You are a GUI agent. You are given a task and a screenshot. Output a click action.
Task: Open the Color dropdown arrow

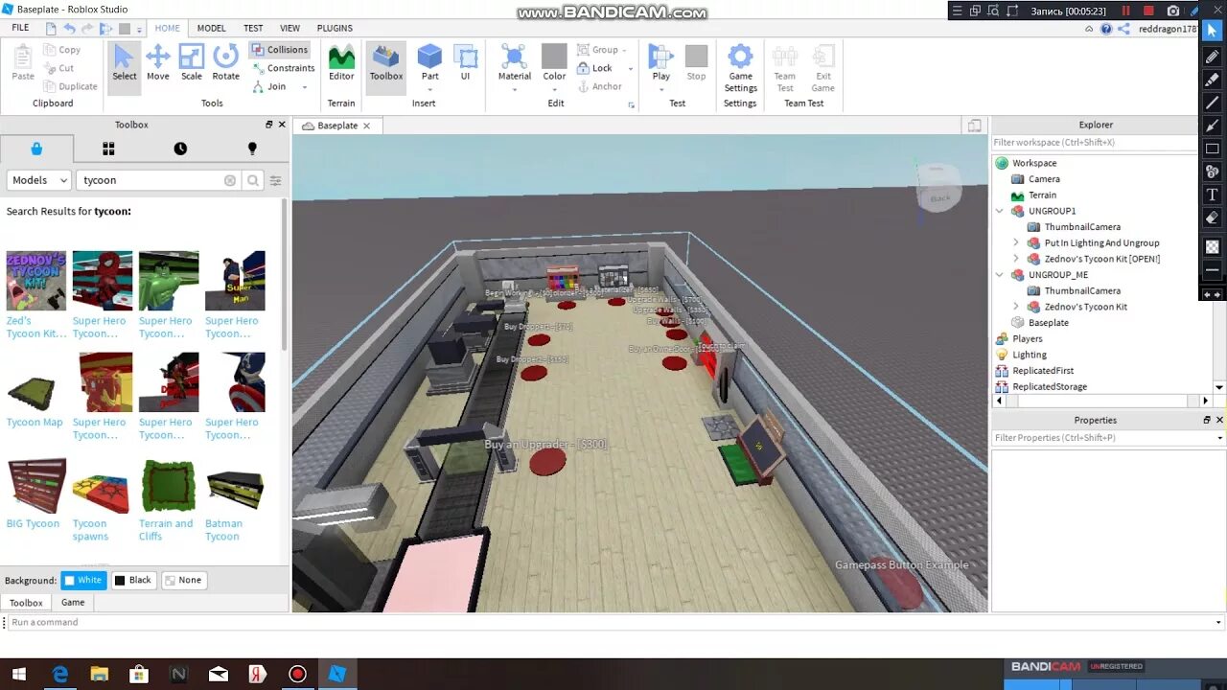(554, 89)
